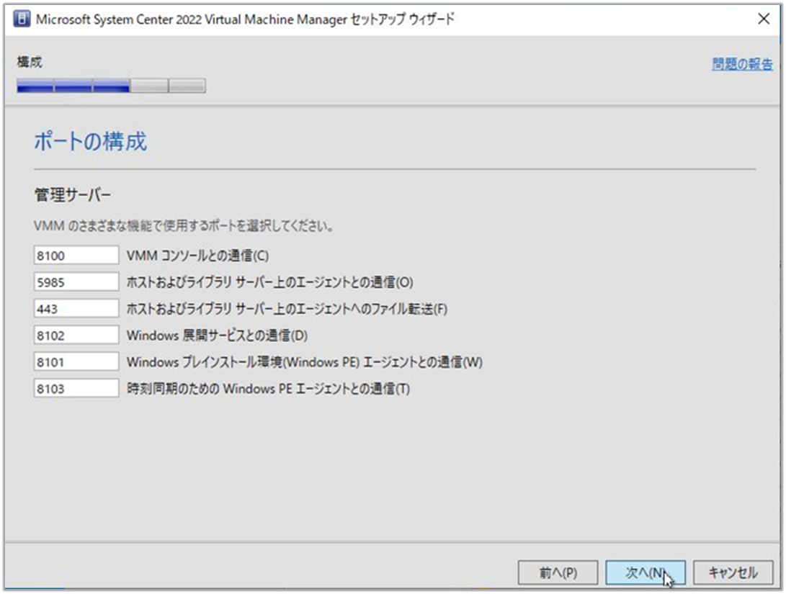Click the last unfilled progress bar segment
This screenshot has height=594, width=786.
click(x=187, y=86)
